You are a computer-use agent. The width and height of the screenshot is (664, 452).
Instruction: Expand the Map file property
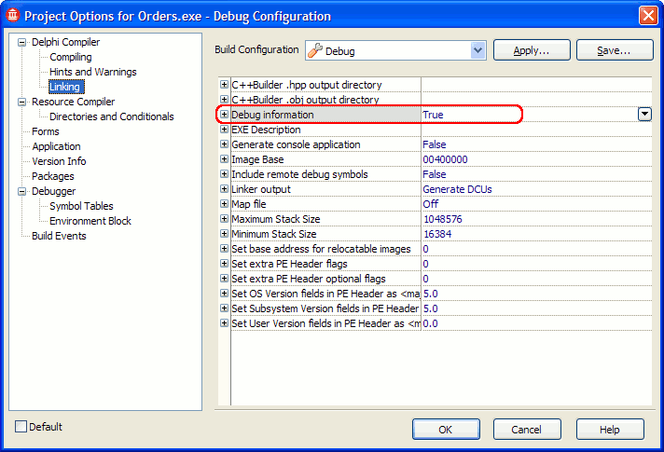pyautogui.click(x=224, y=204)
